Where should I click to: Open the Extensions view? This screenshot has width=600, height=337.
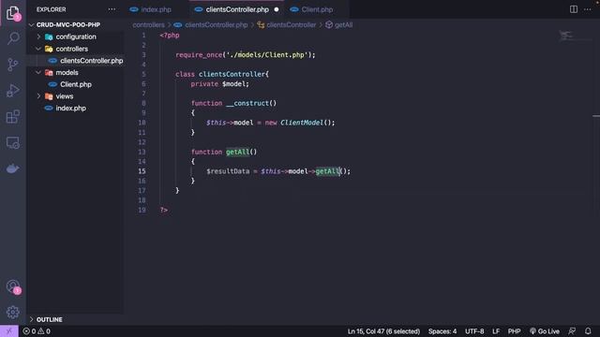point(13,116)
